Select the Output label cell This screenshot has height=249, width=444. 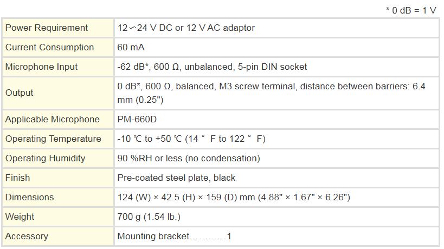coord(19,93)
